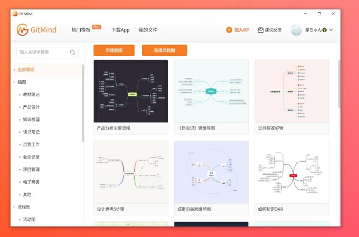Click the 15件居家好物 caption text
This screenshot has height=237, width=359.
[x=271, y=129]
